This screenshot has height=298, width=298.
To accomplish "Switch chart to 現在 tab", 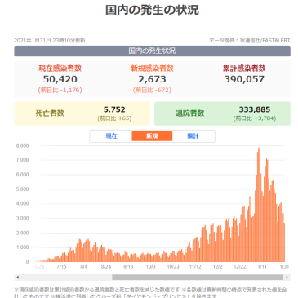I will point(111,136).
